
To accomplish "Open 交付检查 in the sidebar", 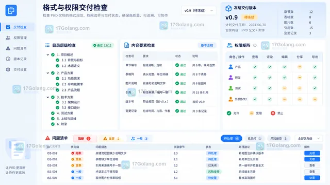I will (17, 27).
